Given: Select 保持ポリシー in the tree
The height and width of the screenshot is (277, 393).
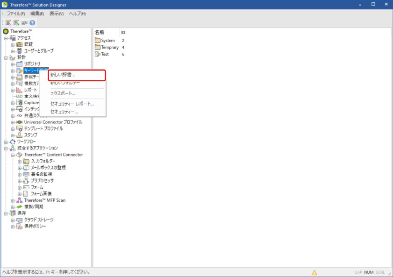Looking at the screenshot, I should click(x=35, y=226).
